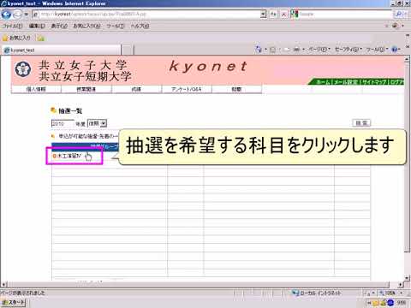The width and height of the screenshot is (411, 308).
Task: Open the address bar history dropdown arrow
Action: pos(264,14)
